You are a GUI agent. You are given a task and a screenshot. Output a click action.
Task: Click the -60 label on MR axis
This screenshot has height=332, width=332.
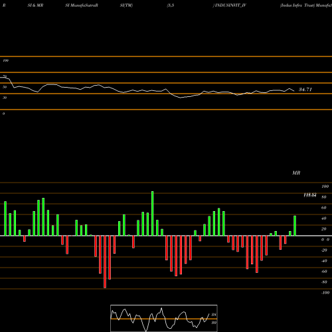(x=324, y=272)
